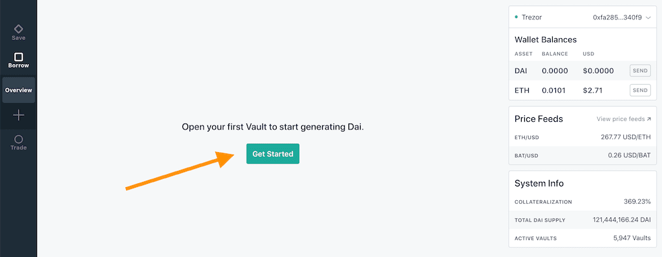This screenshot has width=662, height=257.
Task: Open the Trade circle icon
Action: (x=19, y=139)
